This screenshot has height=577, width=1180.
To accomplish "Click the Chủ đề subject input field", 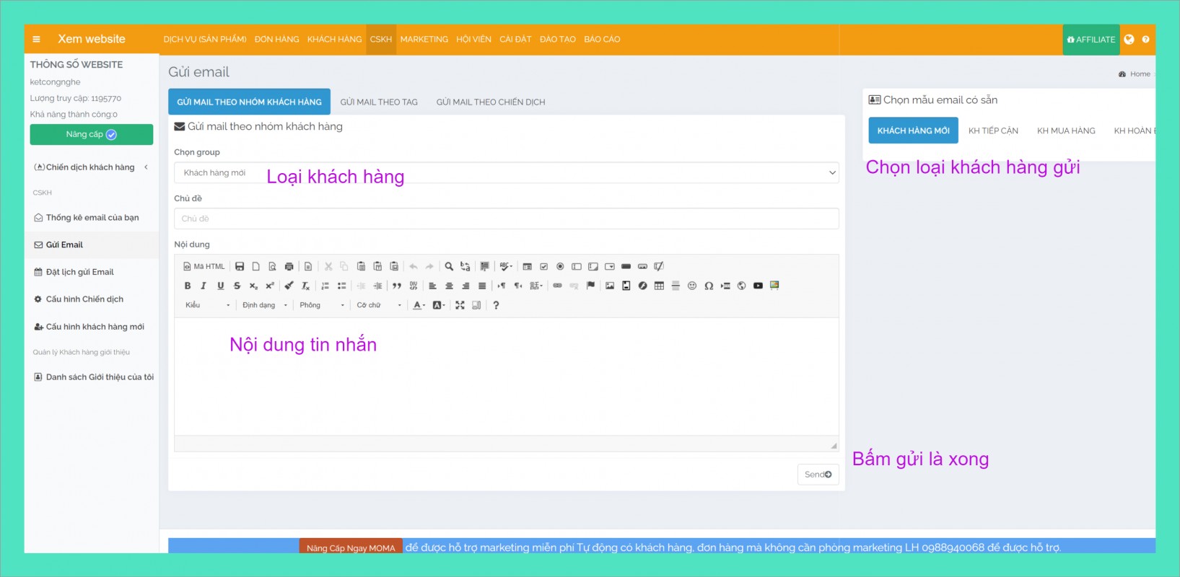I will click(506, 219).
